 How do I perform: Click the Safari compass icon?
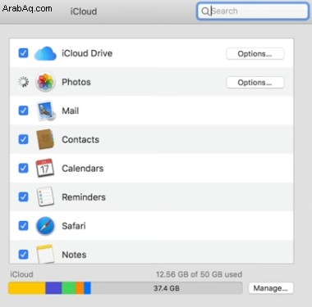pos(45,226)
